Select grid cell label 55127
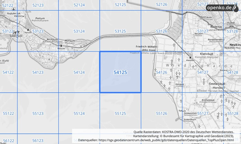 click(203, 113)
